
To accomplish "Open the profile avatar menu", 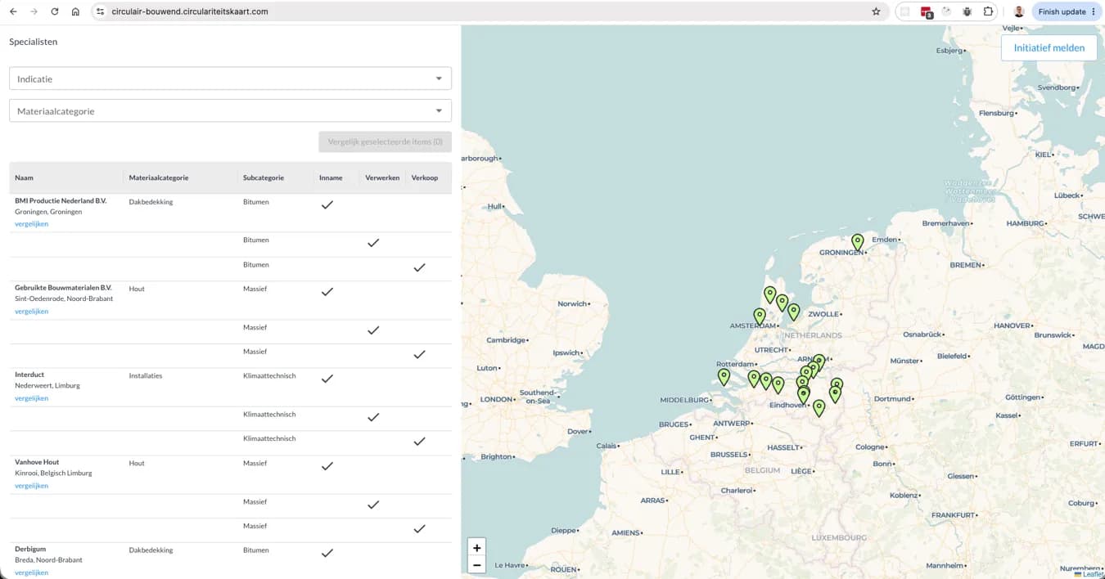I will click(x=1019, y=11).
